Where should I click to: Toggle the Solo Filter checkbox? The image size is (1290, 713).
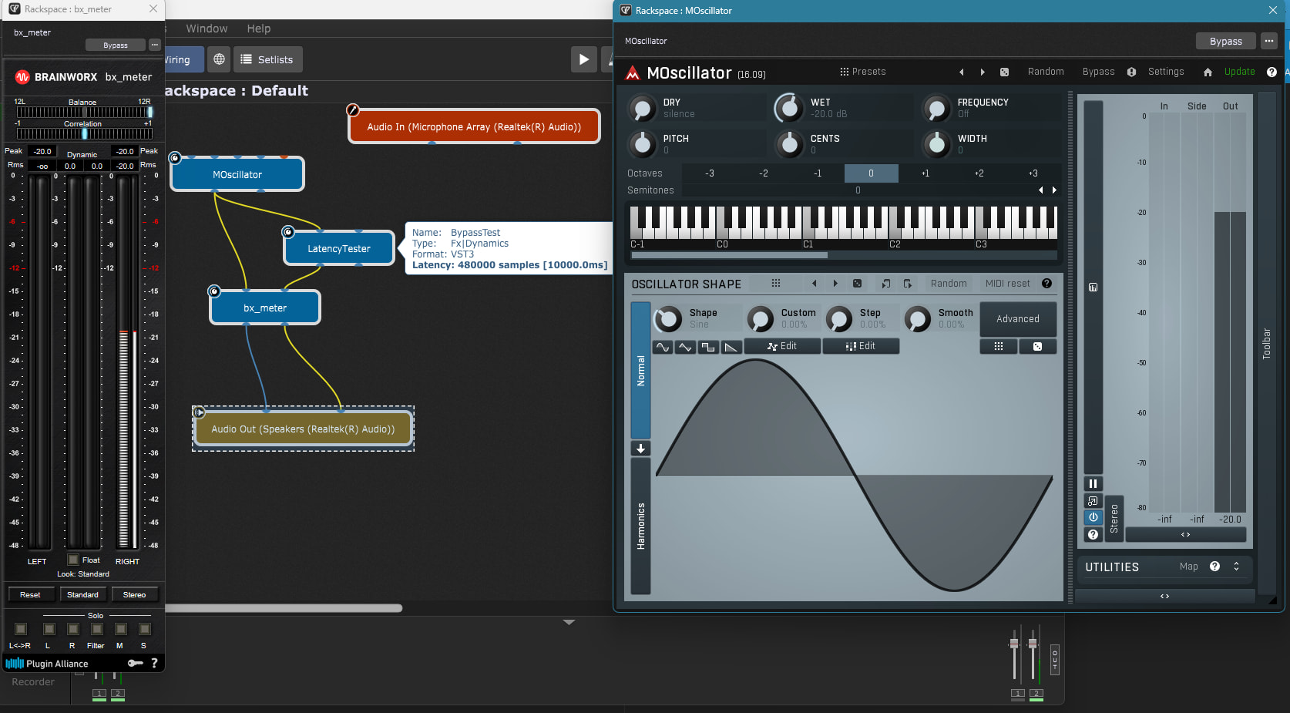tap(97, 629)
